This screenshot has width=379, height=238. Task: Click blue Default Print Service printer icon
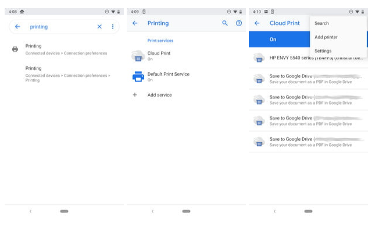[x=138, y=77]
